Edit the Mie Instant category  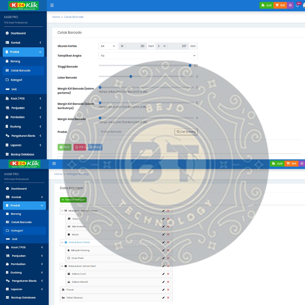point(164,227)
